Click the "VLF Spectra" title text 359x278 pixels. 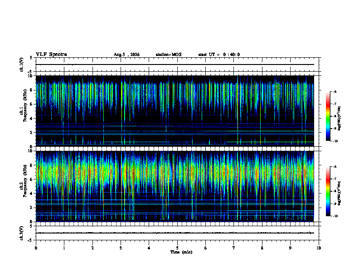pyautogui.click(x=51, y=55)
